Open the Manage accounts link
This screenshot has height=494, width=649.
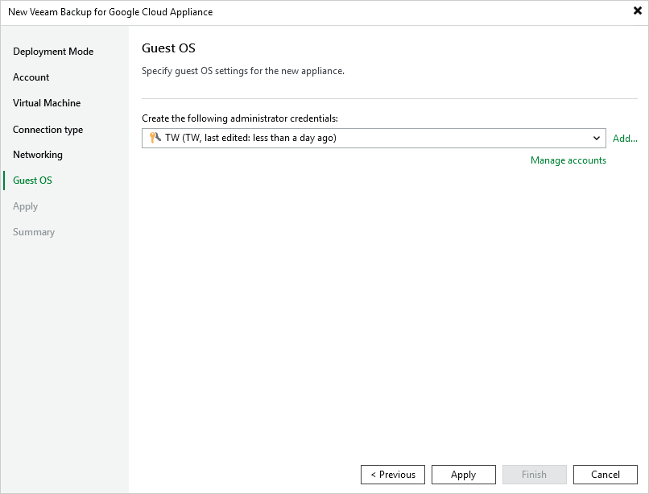point(568,160)
